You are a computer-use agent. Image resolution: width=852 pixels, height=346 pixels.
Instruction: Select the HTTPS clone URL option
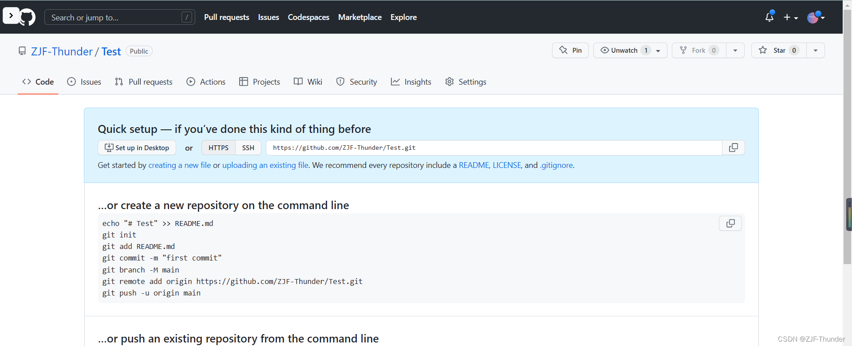pyautogui.click(x=218, y=148)
